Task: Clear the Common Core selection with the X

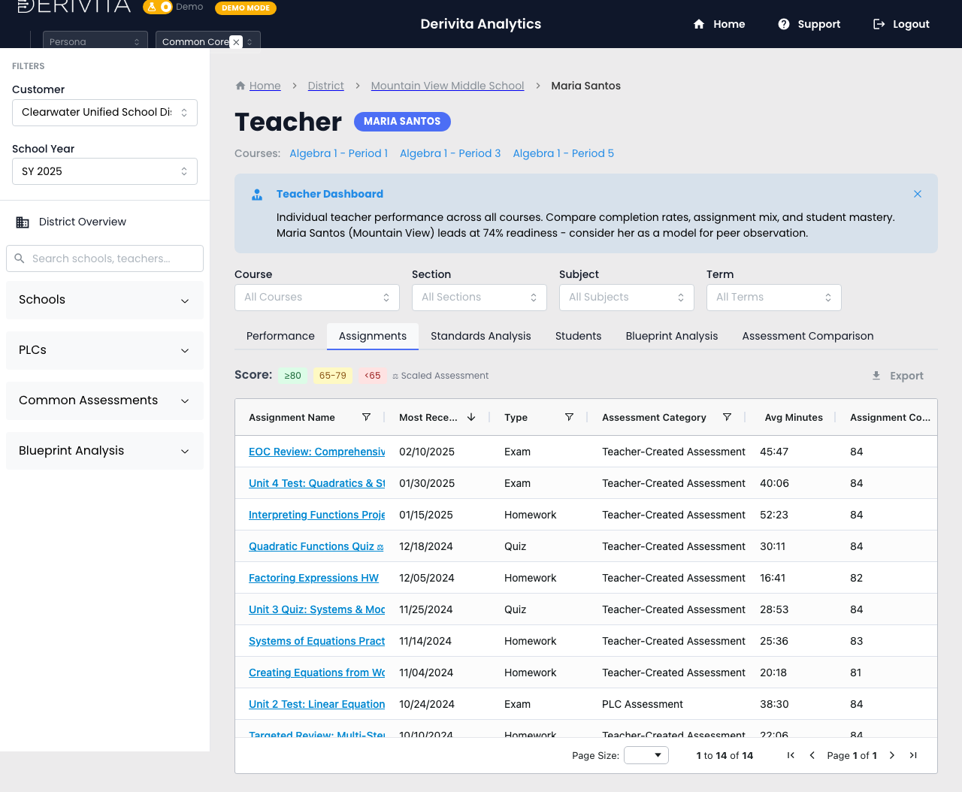Action: coord(236,42)
